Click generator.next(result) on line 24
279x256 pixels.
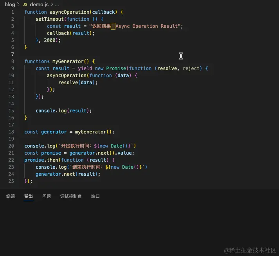point(67,174)
